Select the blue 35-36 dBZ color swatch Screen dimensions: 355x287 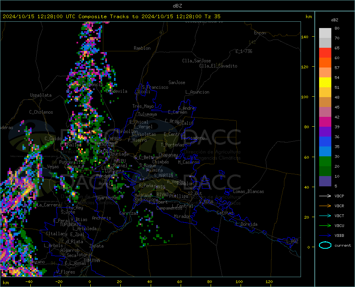(x=325, y=142)
